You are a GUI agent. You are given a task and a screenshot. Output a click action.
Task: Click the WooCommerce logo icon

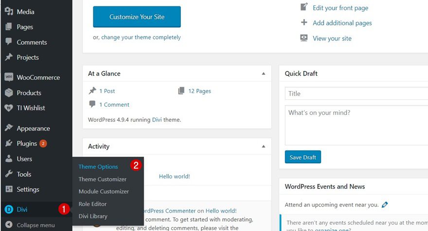(x=8, y=77)
